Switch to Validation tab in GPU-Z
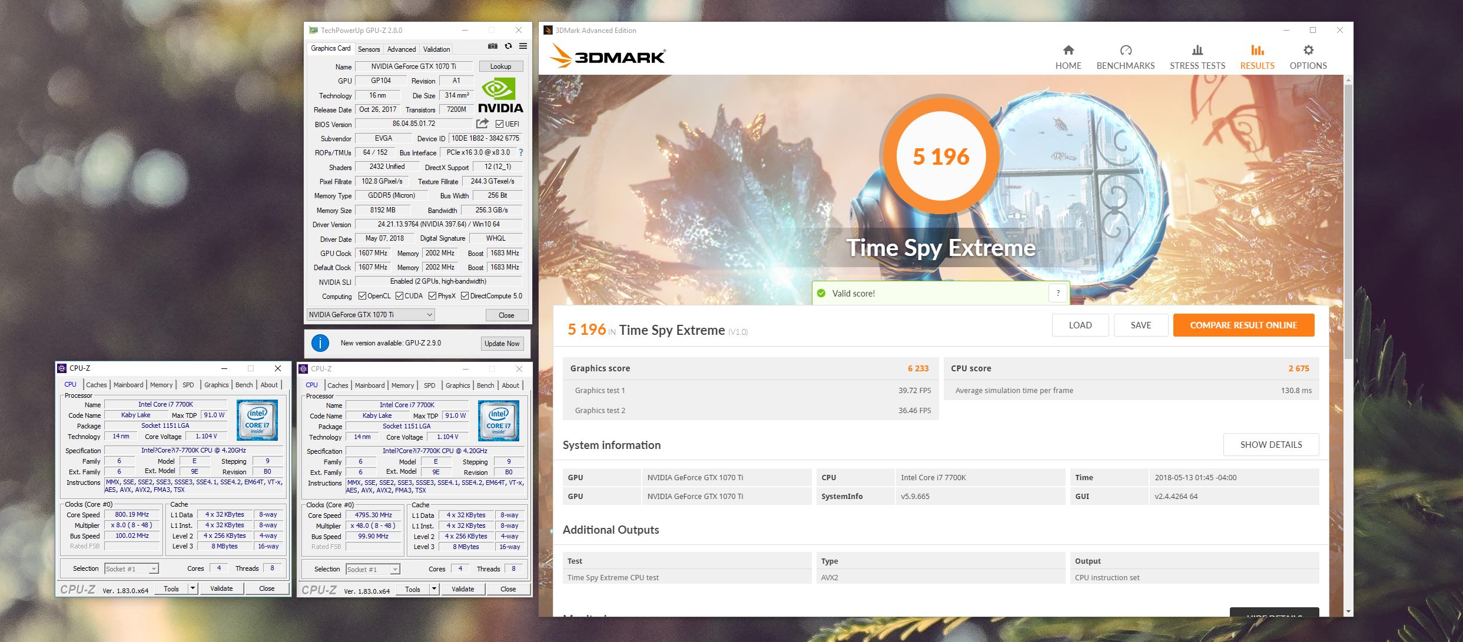This screenshot has height=642, width=1463. click(x=436, y=49)
